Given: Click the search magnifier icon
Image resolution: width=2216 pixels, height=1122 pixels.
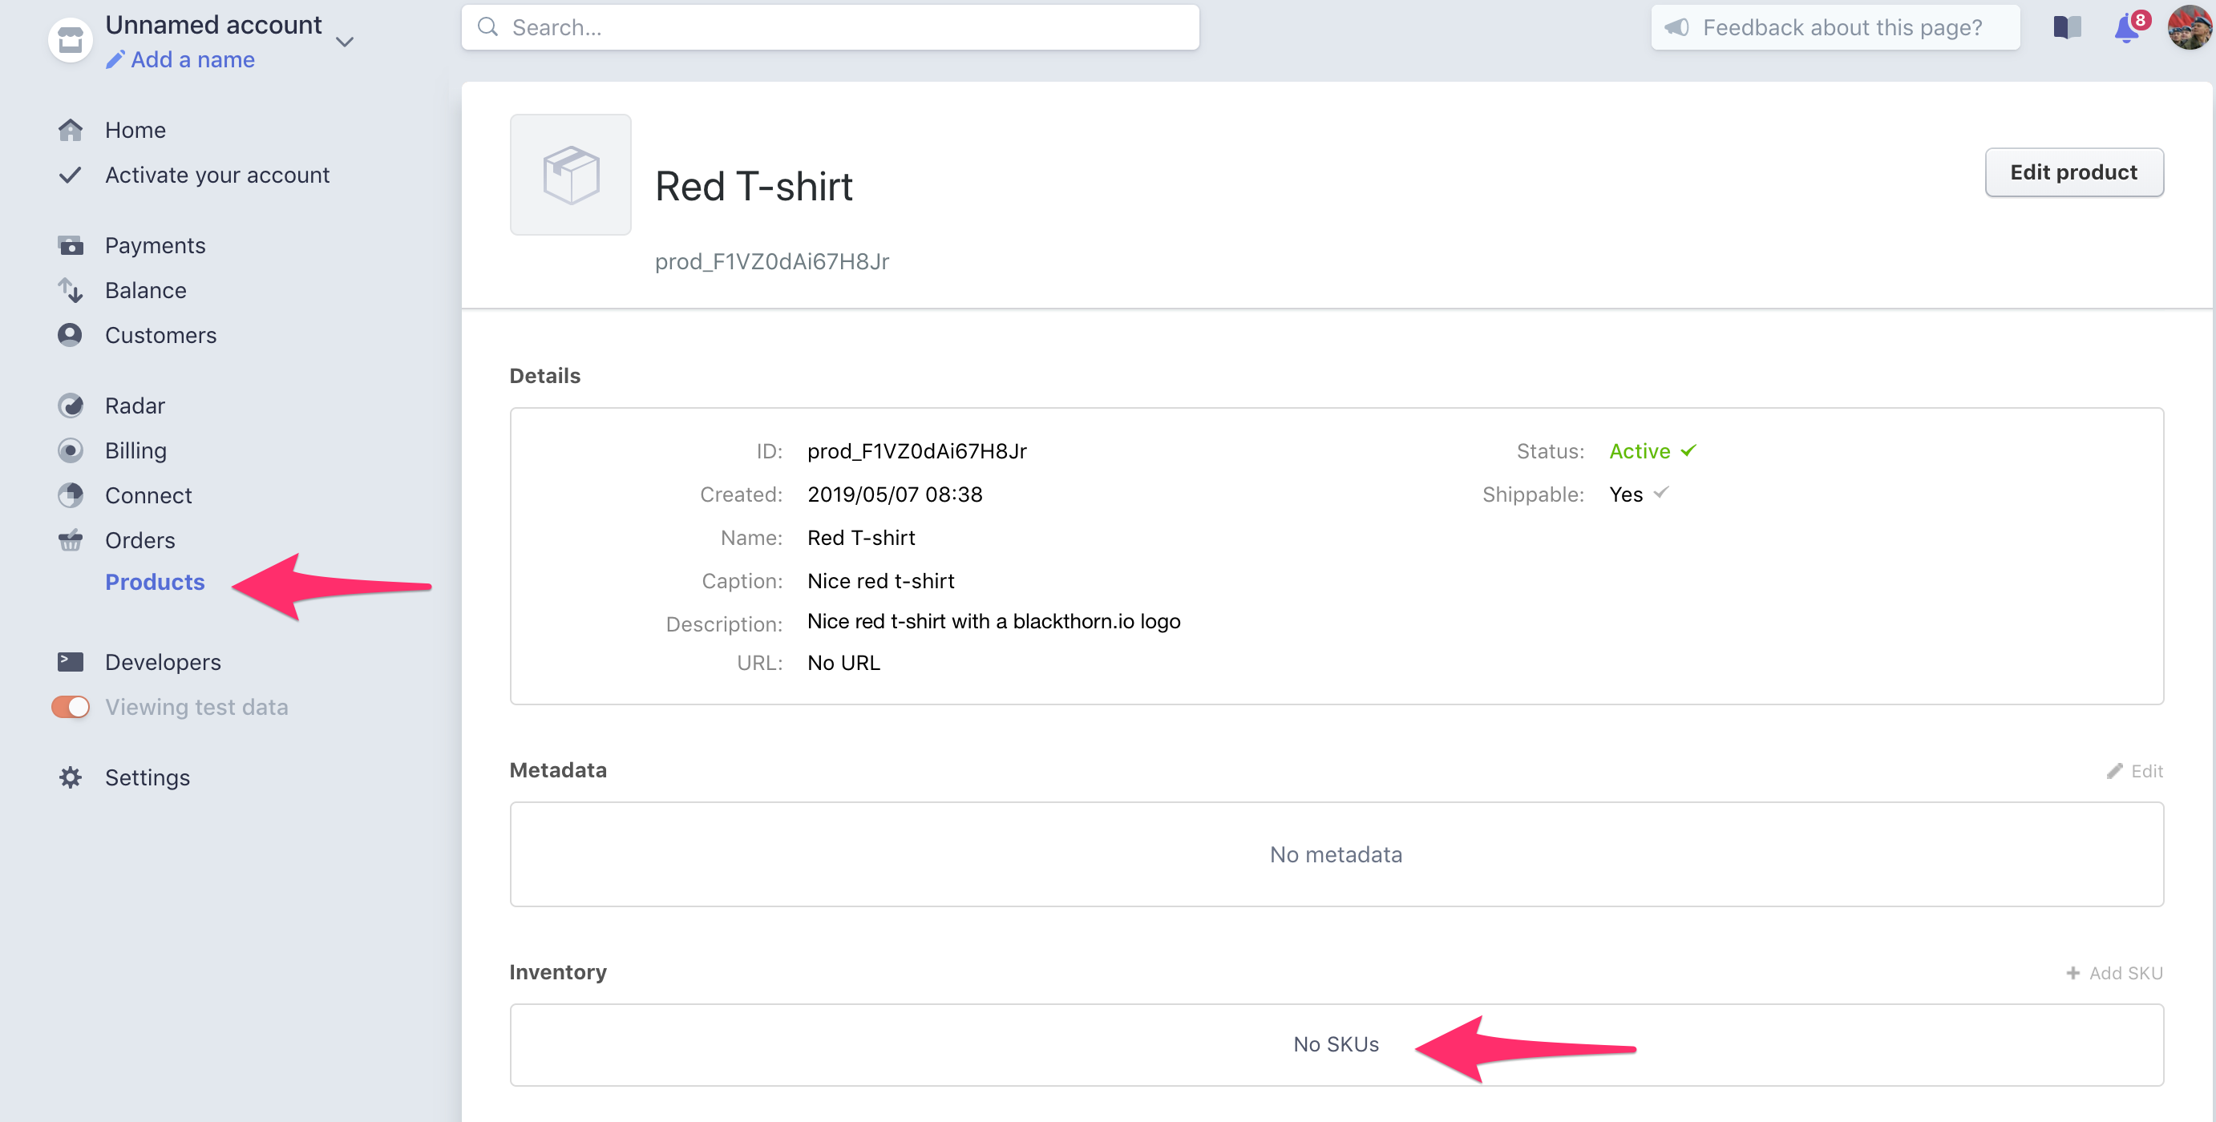Looking at the screenshot, I should (488, 27).
